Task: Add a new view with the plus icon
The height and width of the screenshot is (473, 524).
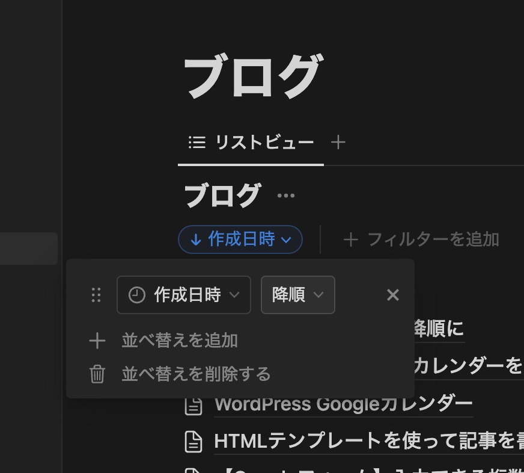Action: point(338,142)
